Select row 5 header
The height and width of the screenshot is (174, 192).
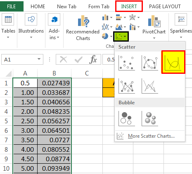coord(6,121)
